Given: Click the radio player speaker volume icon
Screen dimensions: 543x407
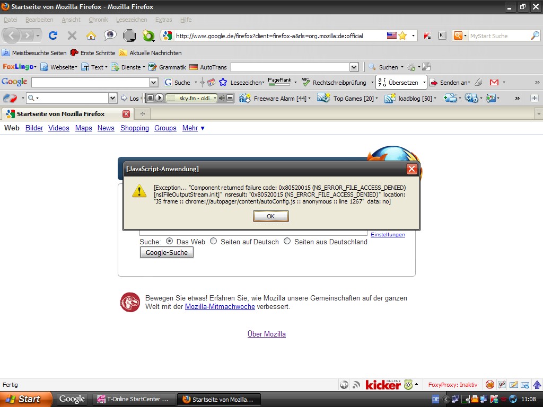Looking at the screenshot, I should coord(222,98).
